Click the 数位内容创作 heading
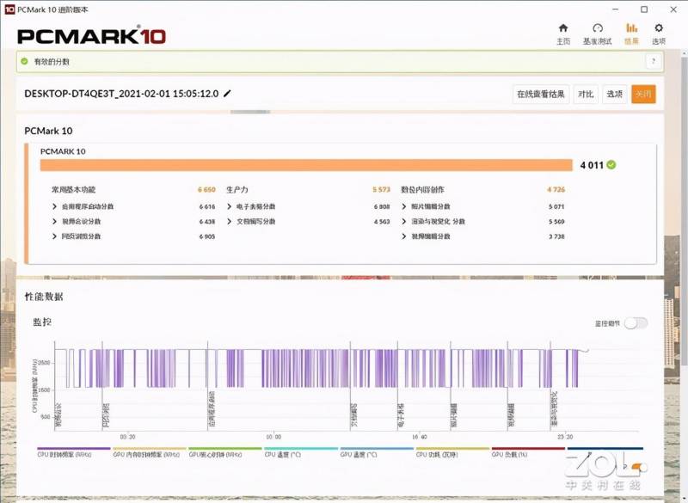This screenshot has height=503, width=688. 422,190
